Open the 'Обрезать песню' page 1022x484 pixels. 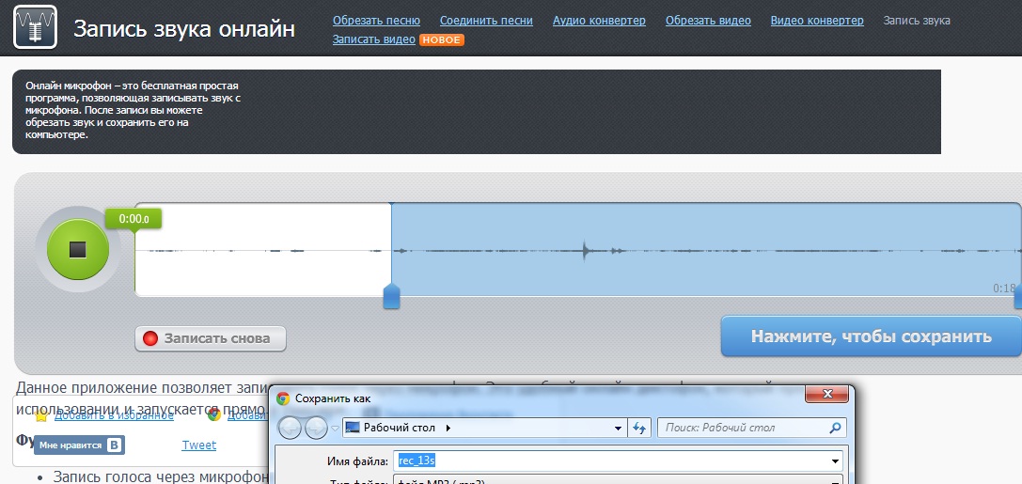tap(376, 21)
